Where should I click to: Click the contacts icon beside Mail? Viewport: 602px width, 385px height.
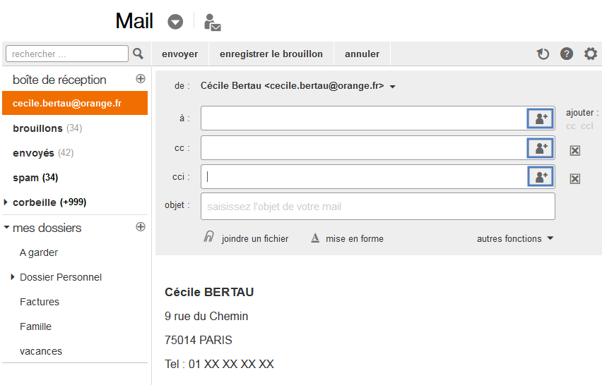pos(212,23)
